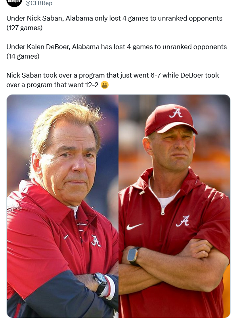Click the Nike swoosh on DeBoer's jacket

click(134, 226)
